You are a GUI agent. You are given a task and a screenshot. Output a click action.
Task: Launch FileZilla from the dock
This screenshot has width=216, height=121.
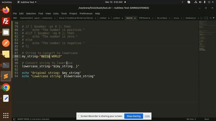(6, 21)
